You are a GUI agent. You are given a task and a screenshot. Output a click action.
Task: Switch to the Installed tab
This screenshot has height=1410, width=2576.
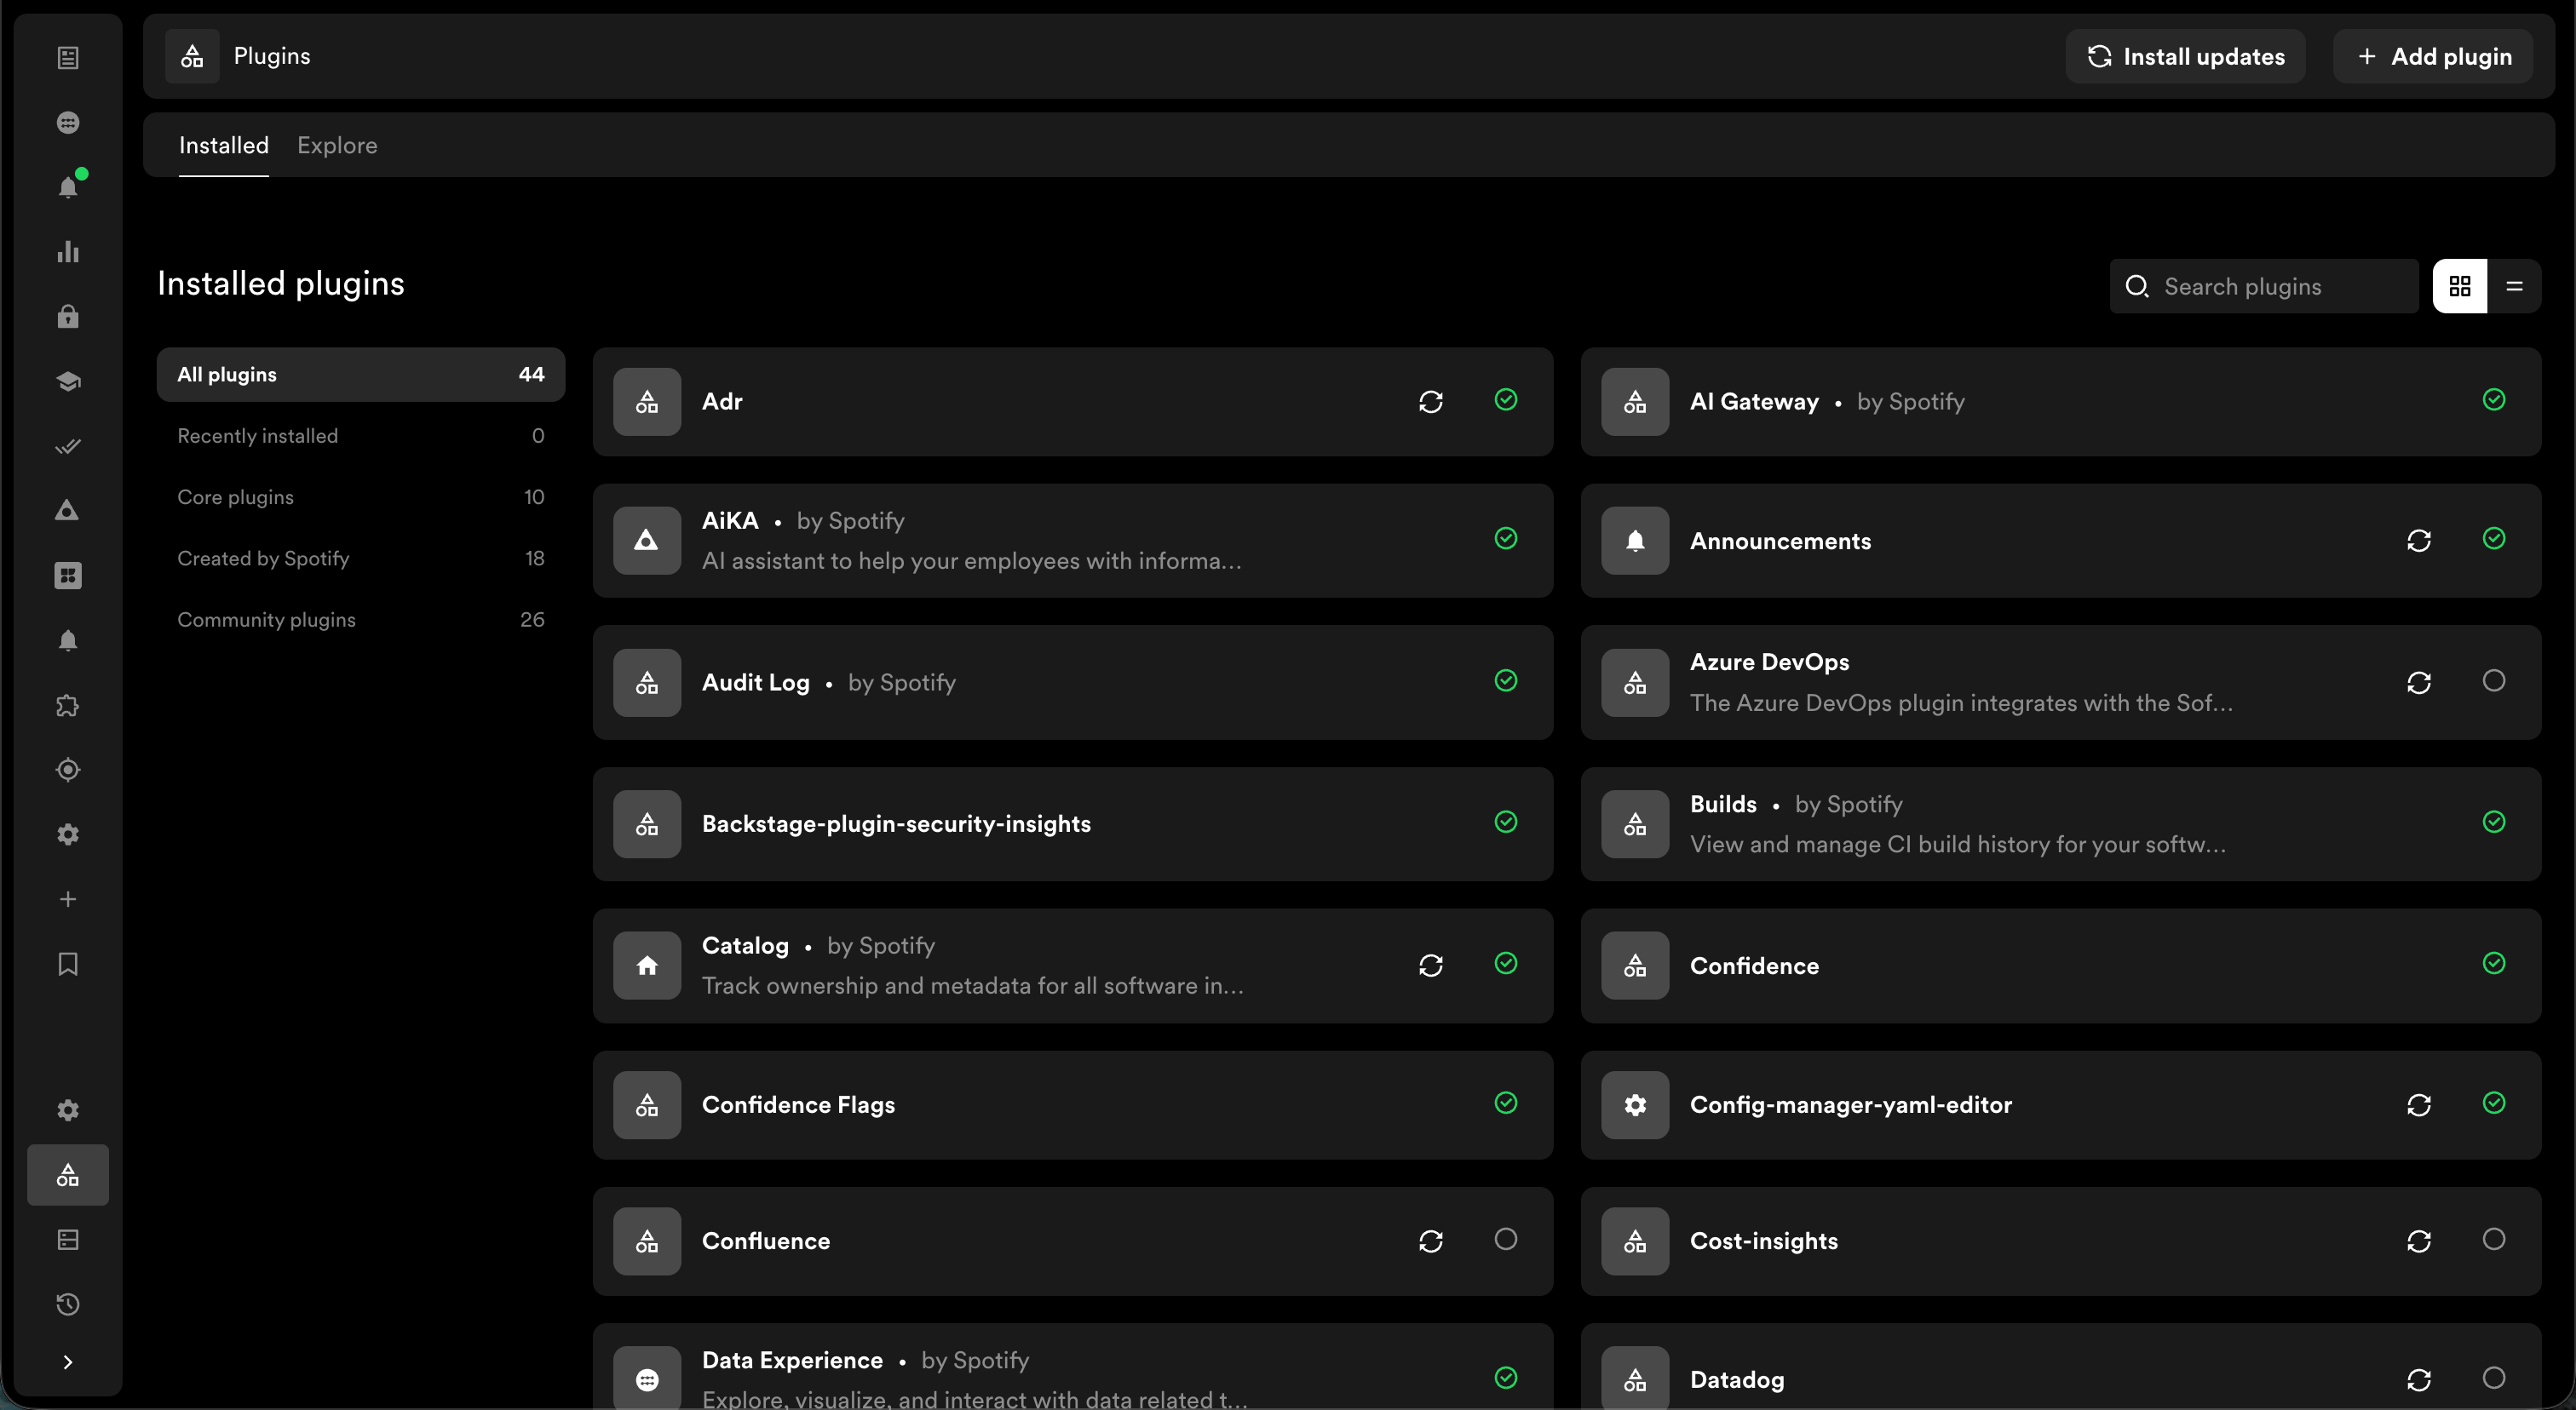[x=224, y=145]
